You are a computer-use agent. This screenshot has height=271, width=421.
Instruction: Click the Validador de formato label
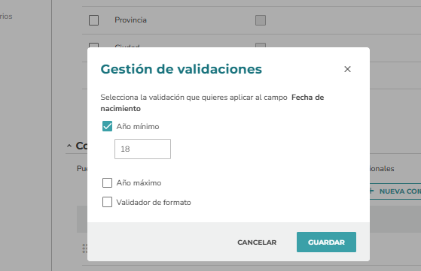(154, 202)
